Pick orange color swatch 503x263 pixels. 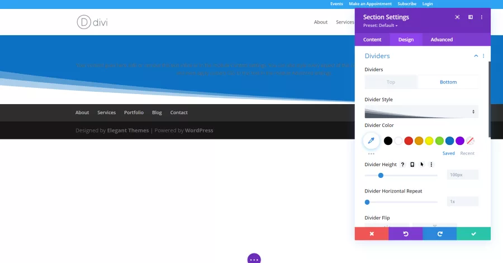(x=419, y=140)
